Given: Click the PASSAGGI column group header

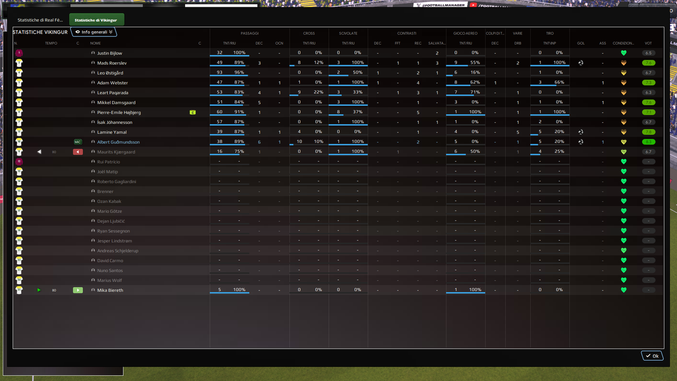Looking at the screenshot, I should 250,33.
